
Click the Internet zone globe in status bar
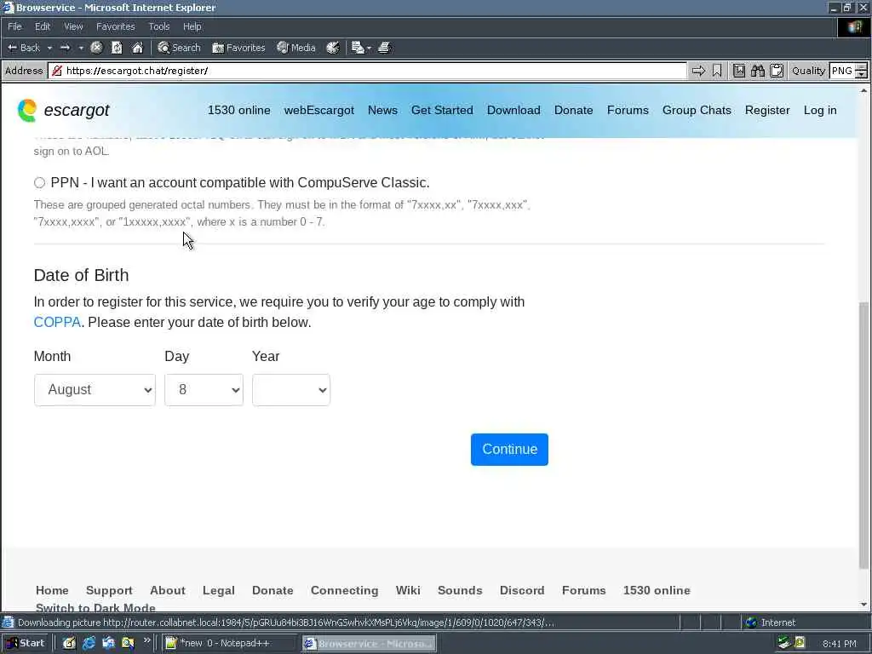coord(751,622)
